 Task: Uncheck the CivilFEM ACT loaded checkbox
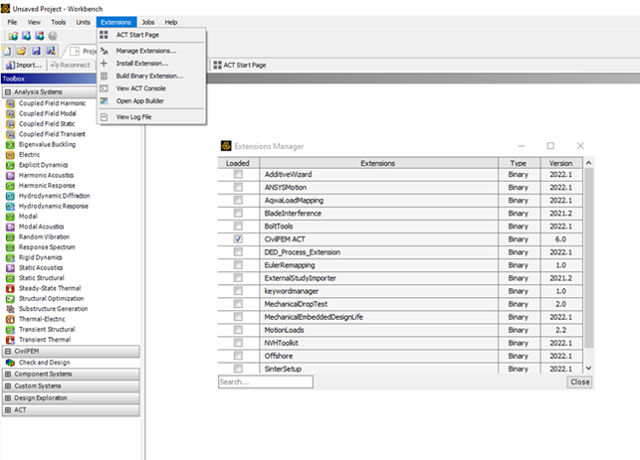pyautogui.click(x=238, y=239)
